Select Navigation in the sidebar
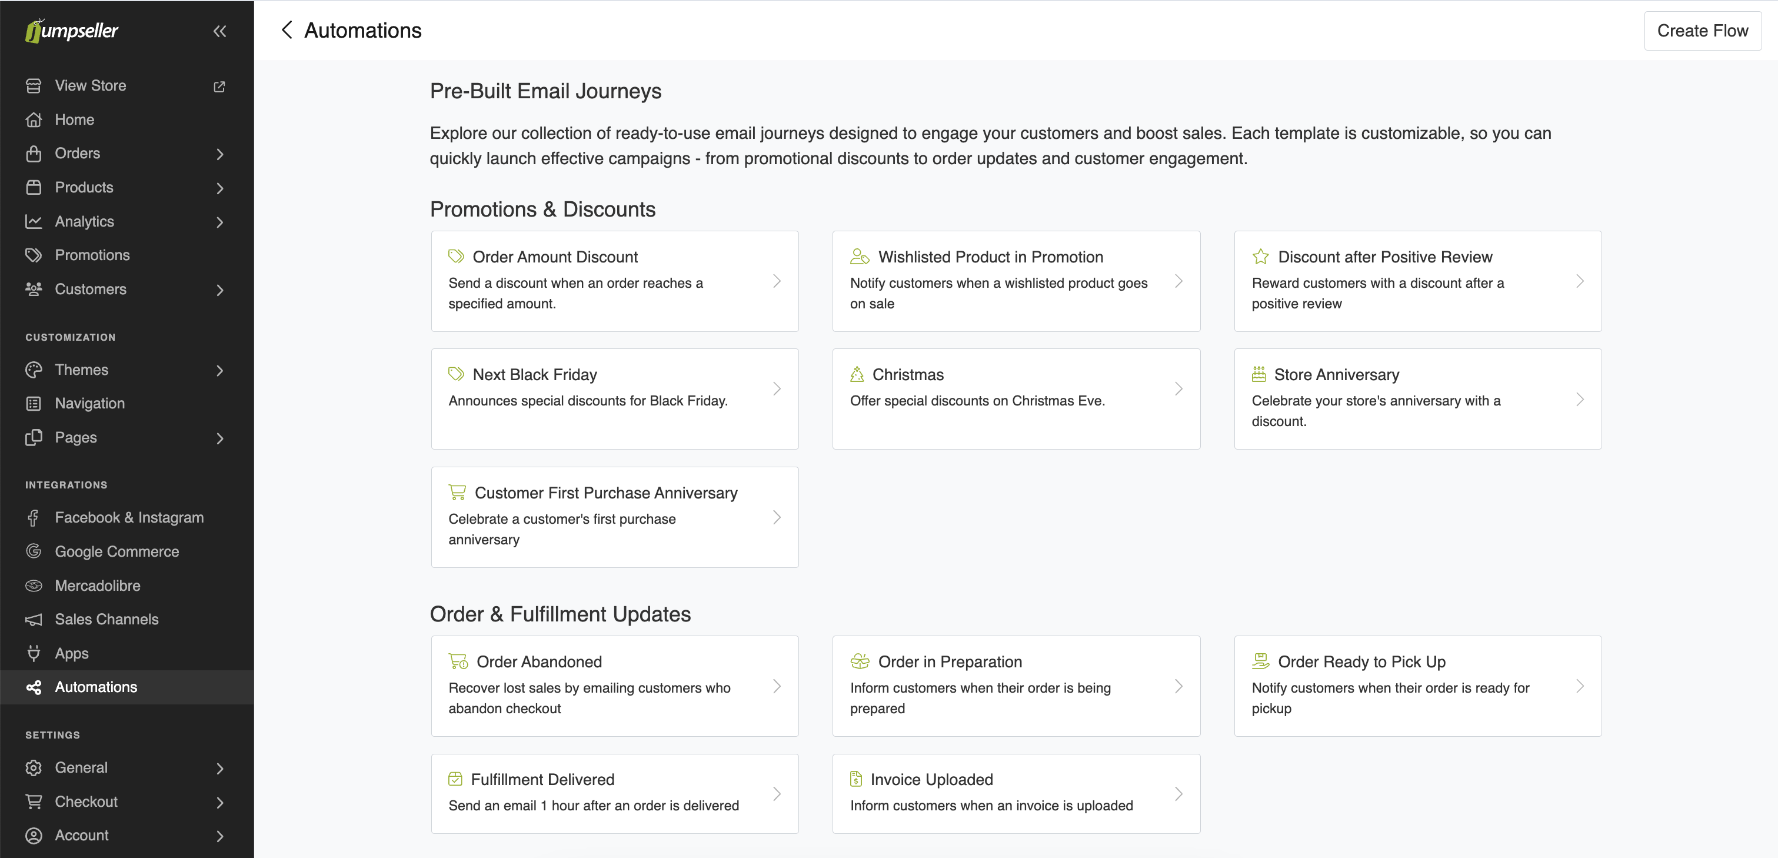Screen dimensions: 1778x858 pyautogui.click(x=89, y=404)
